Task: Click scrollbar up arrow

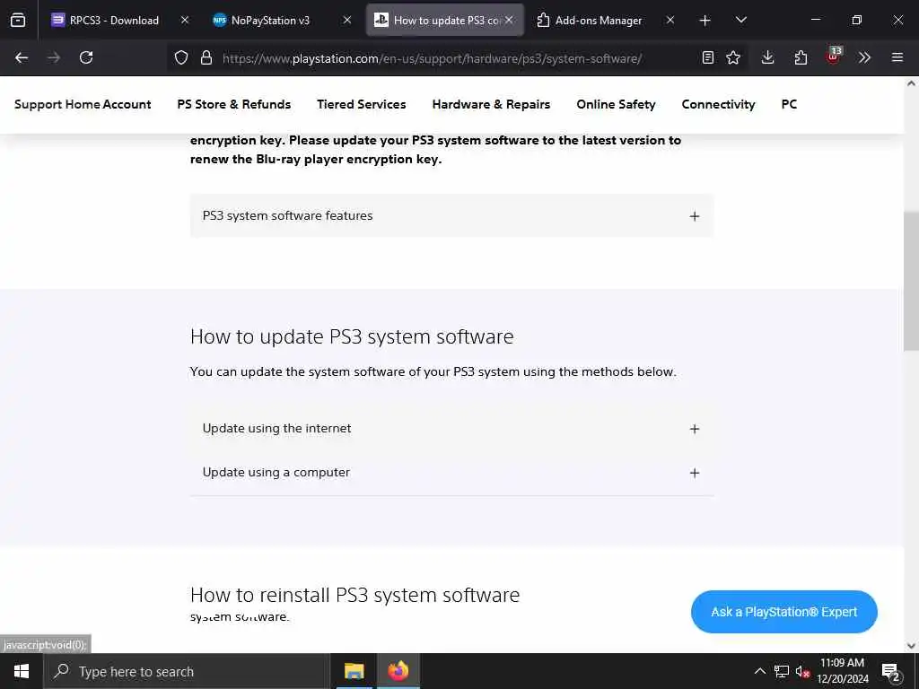Action: click(912, 83)
